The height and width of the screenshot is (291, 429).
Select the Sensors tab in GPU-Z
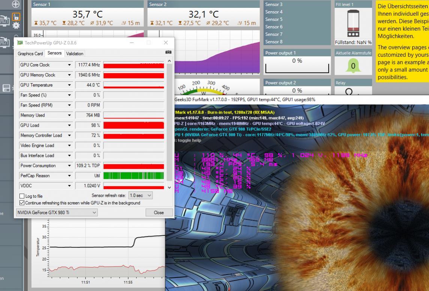54,53
